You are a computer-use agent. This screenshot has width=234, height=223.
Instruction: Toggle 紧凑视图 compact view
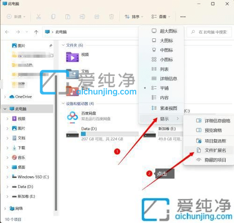click(x=161, y=108)
